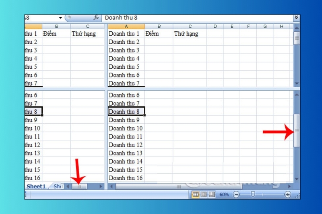Screen dimensions: 322x214
Task: Select the full 'Doanh thu 15' cell
Action: (126, 169)
